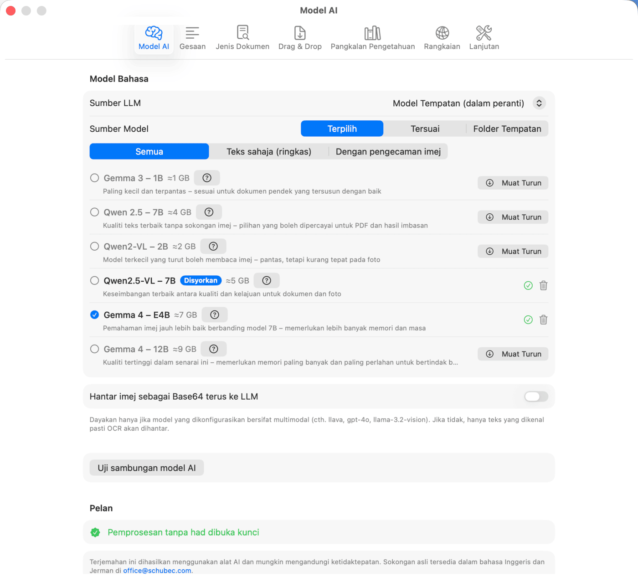The height and width of the screenshot is (582, 638).
Task: Select the Gemma 4 – 12B radio button
Action: (x=94, y=349)
